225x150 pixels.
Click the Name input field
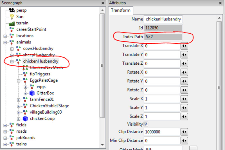click(163, 19)
